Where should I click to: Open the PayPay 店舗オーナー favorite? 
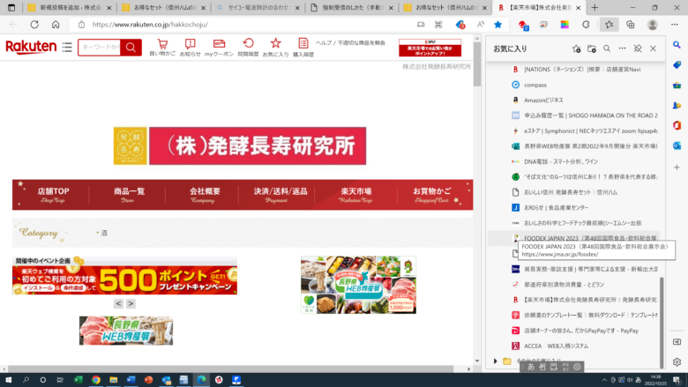click(573, 331)
